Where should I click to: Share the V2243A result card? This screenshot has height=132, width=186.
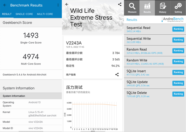[117, 74]
